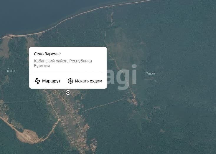The width and height of the screenshot is (216, 154).
Task: Click the straight road leading to the eastern settlement
Action: [105, 105]
